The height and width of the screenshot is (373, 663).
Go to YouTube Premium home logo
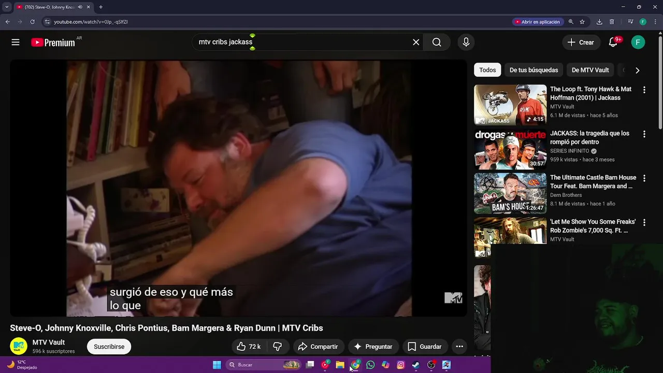tap(53, 42)
